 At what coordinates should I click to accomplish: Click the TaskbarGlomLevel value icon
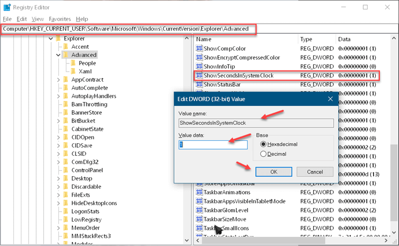click(x=199, y=210)
